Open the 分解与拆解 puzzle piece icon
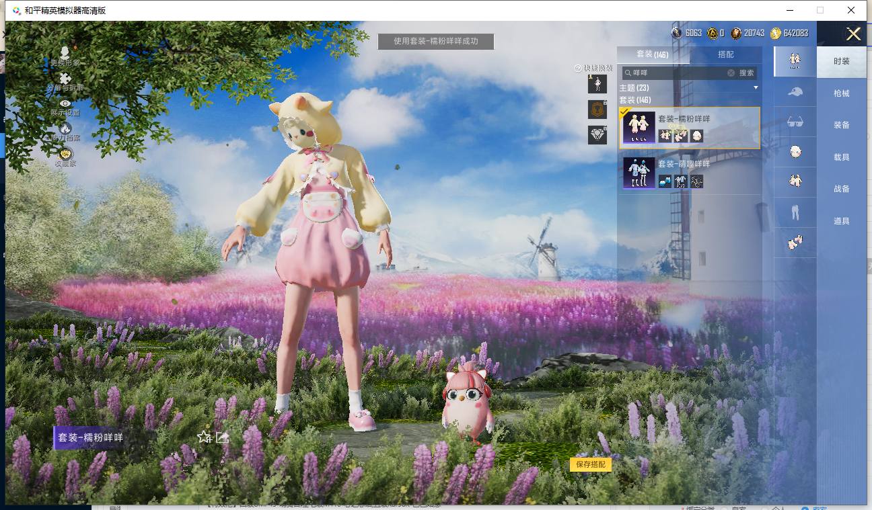 click(65, 80)
